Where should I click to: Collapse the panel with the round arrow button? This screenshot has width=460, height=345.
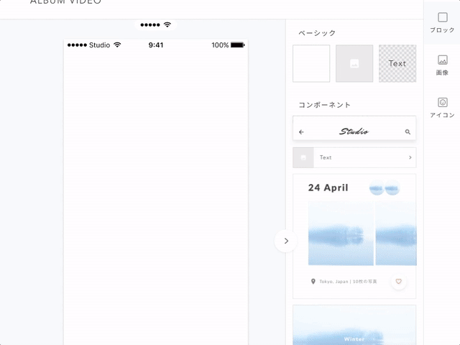click(x=286, y=241)
